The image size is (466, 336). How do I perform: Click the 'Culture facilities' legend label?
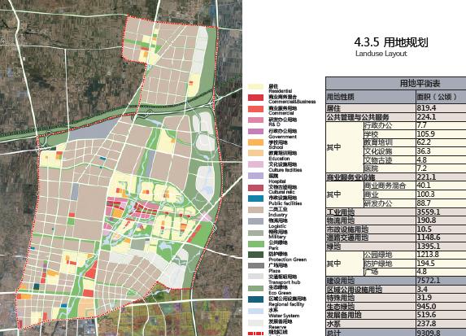point(285,170)
